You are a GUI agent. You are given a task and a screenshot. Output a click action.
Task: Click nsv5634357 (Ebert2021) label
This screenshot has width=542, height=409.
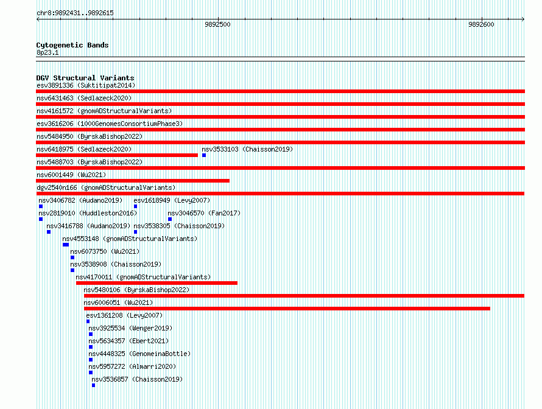[x=128, y=341]
